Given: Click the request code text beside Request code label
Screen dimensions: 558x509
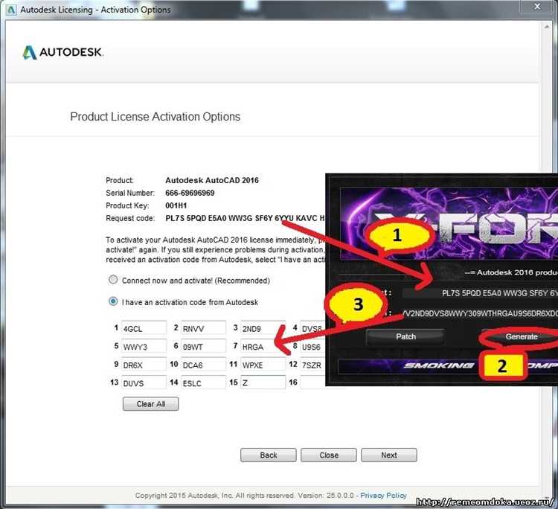Looking at the screenshot, I should pyautogui.click(x=246, y=218).
